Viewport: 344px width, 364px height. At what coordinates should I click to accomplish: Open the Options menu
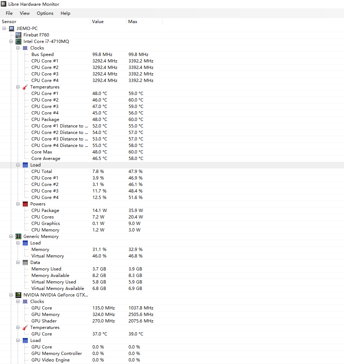tap(45, 13)
